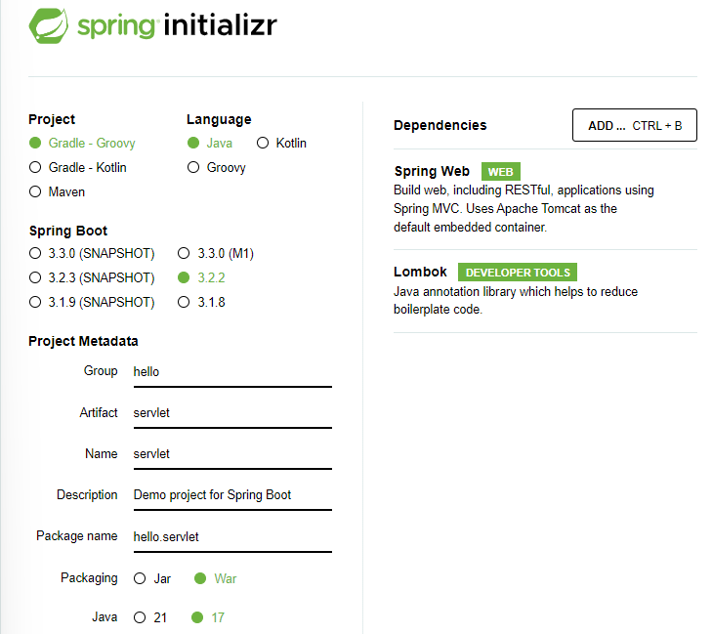This screenshot has height=634, width=712.
Task: Click the Spring Web description paragraph
Action: (524, 208)
